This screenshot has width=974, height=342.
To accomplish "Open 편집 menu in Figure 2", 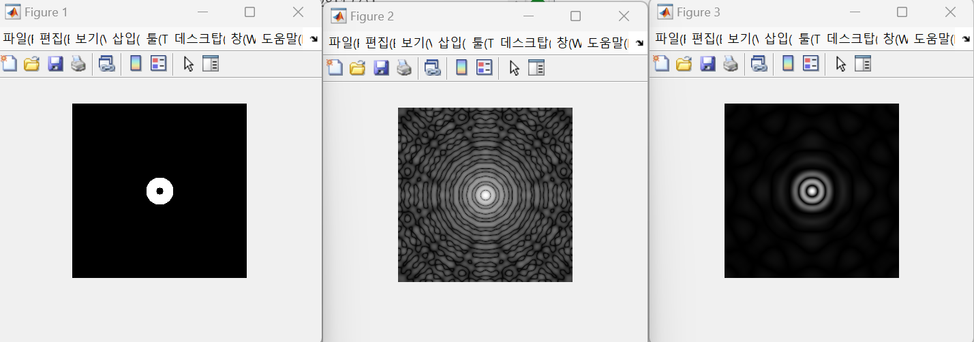I will pyautogui.click(x=381, y=42).
